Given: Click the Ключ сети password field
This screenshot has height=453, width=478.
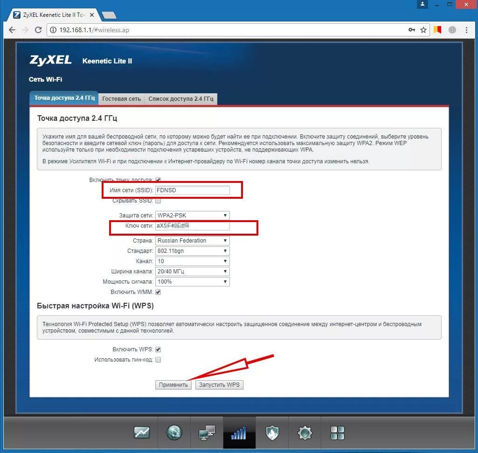Looking at the screenshot, I should [x=192, y=226].
